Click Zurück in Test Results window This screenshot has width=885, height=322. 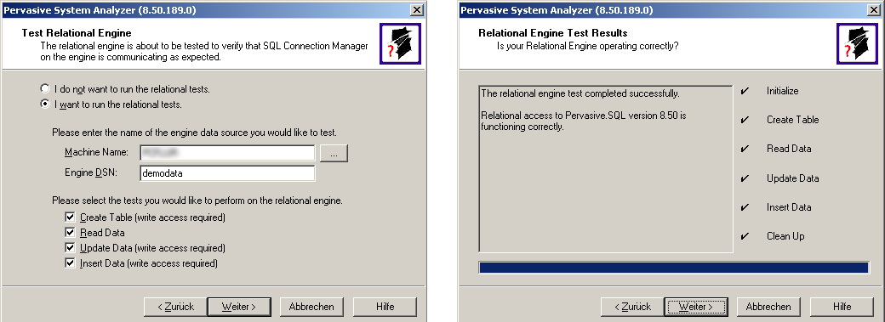632,307
